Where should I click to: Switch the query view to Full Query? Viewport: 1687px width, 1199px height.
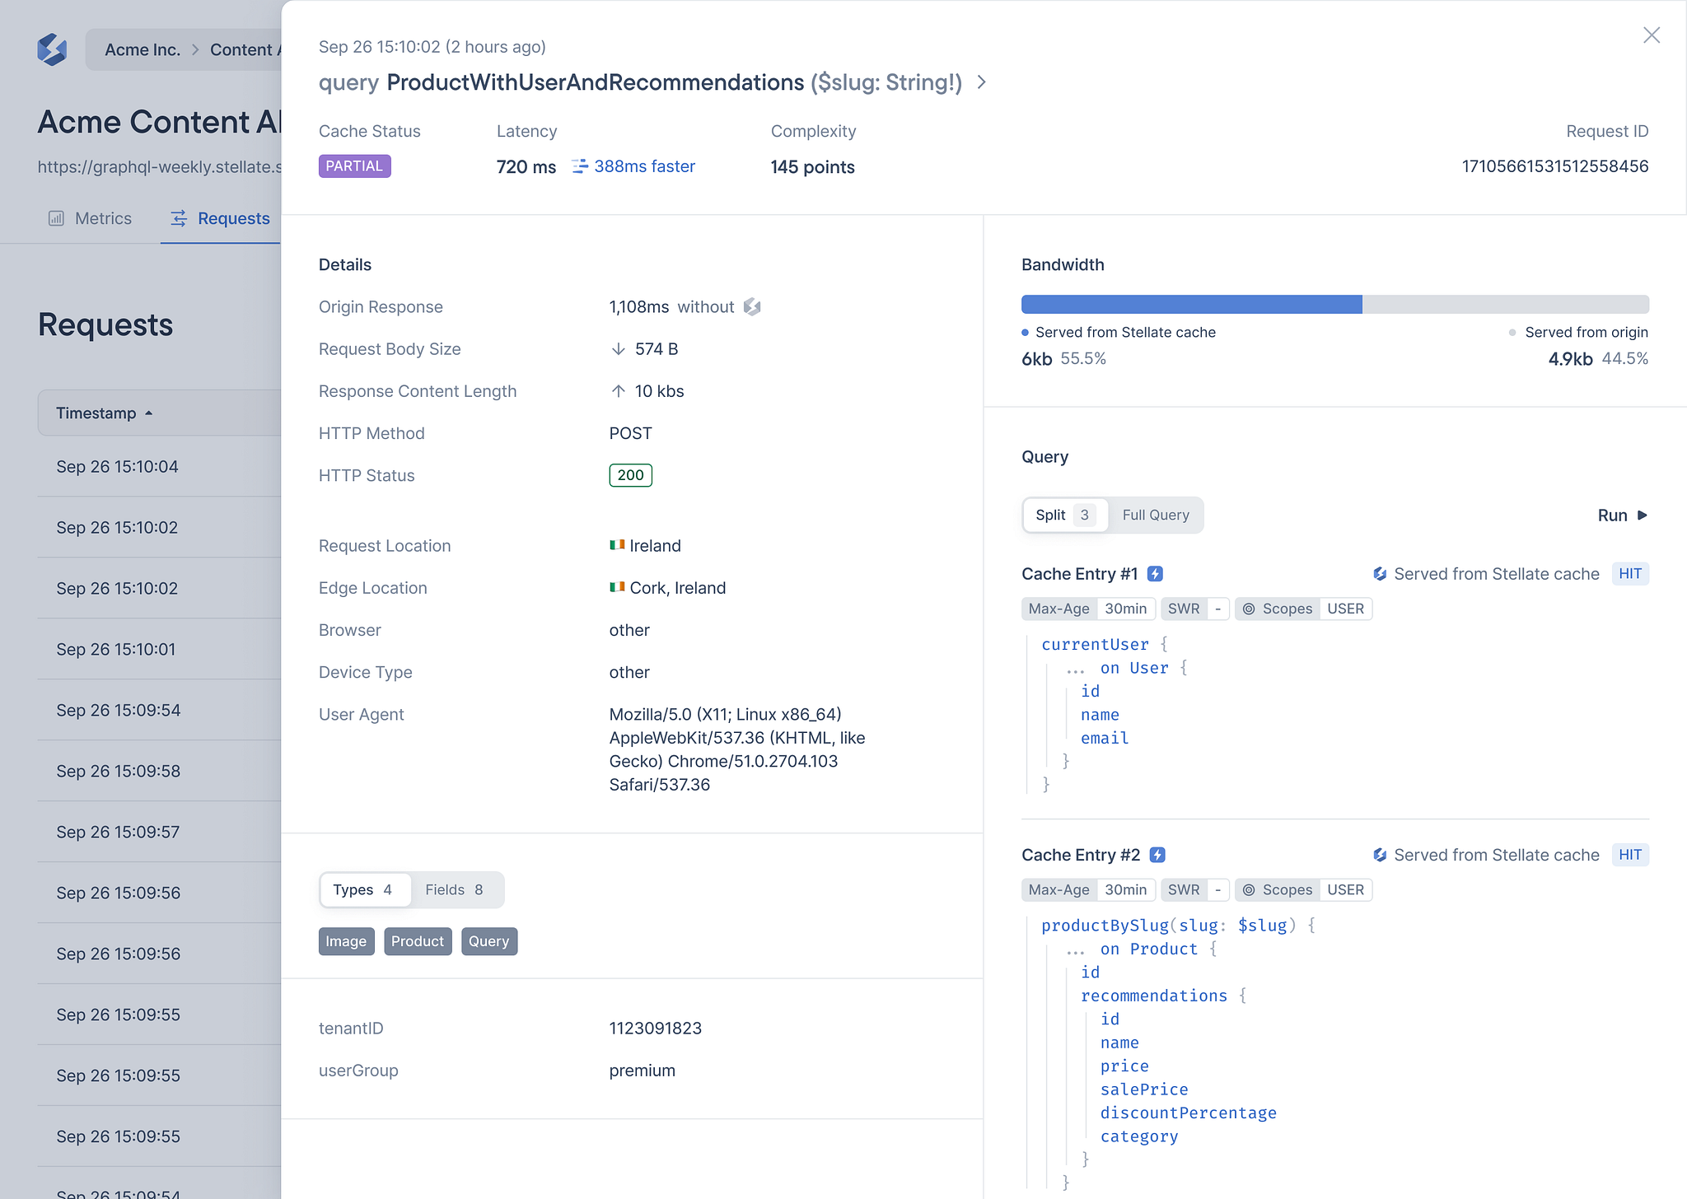(1155, 515)
